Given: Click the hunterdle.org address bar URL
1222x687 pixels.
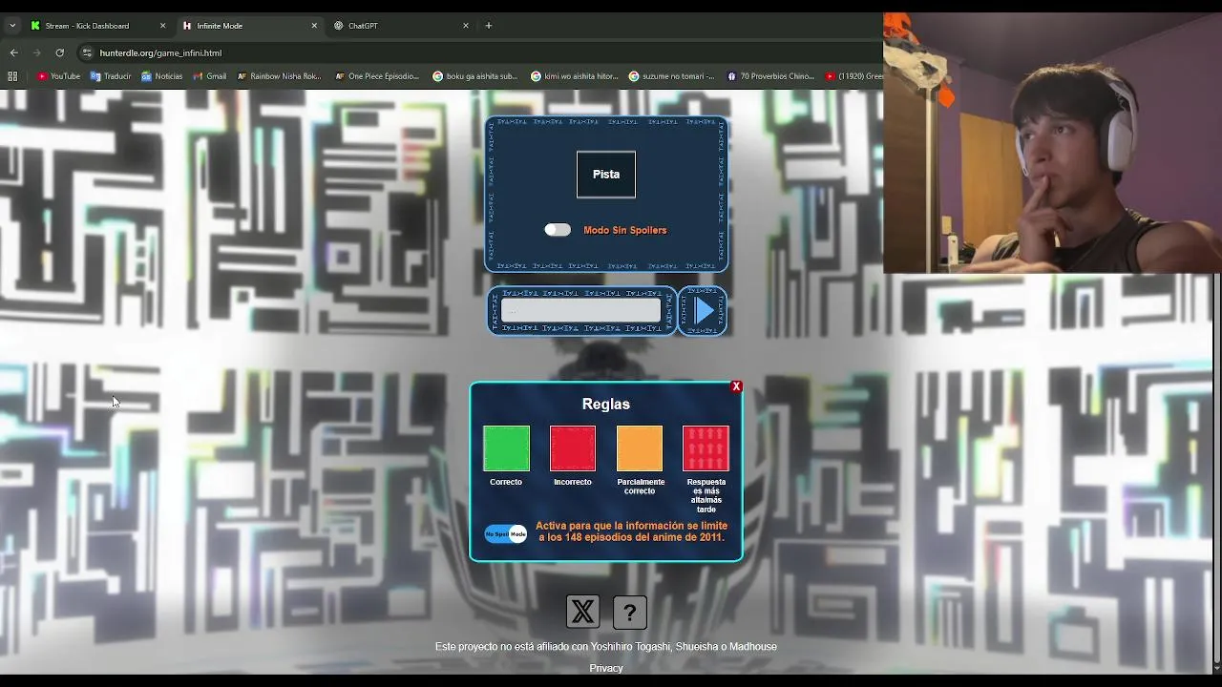Looking at the screenshot, I should coord(160,53).
